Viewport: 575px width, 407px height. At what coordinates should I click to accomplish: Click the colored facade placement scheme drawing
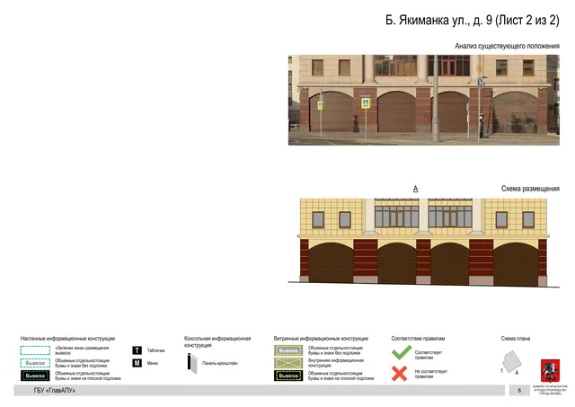(x=423, y=242)
